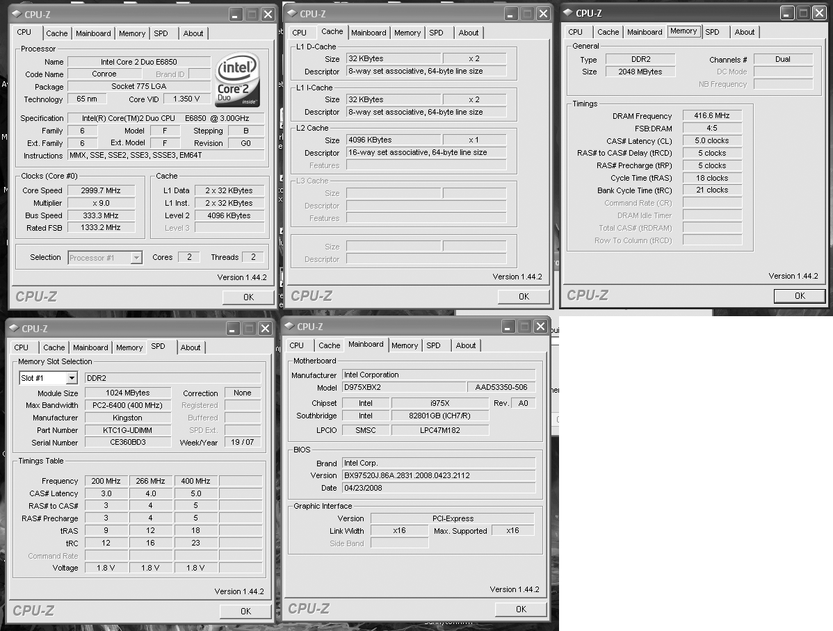Click OK in the Memory window
Image resolution: width=833 pixels, height=631 pixels.
pos(800,296)
